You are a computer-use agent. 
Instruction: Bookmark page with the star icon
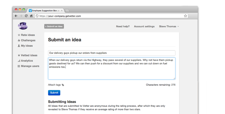coord(185,16)
